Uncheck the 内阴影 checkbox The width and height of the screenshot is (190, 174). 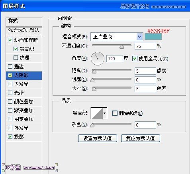pyautogui.click(x=10, y=75)
